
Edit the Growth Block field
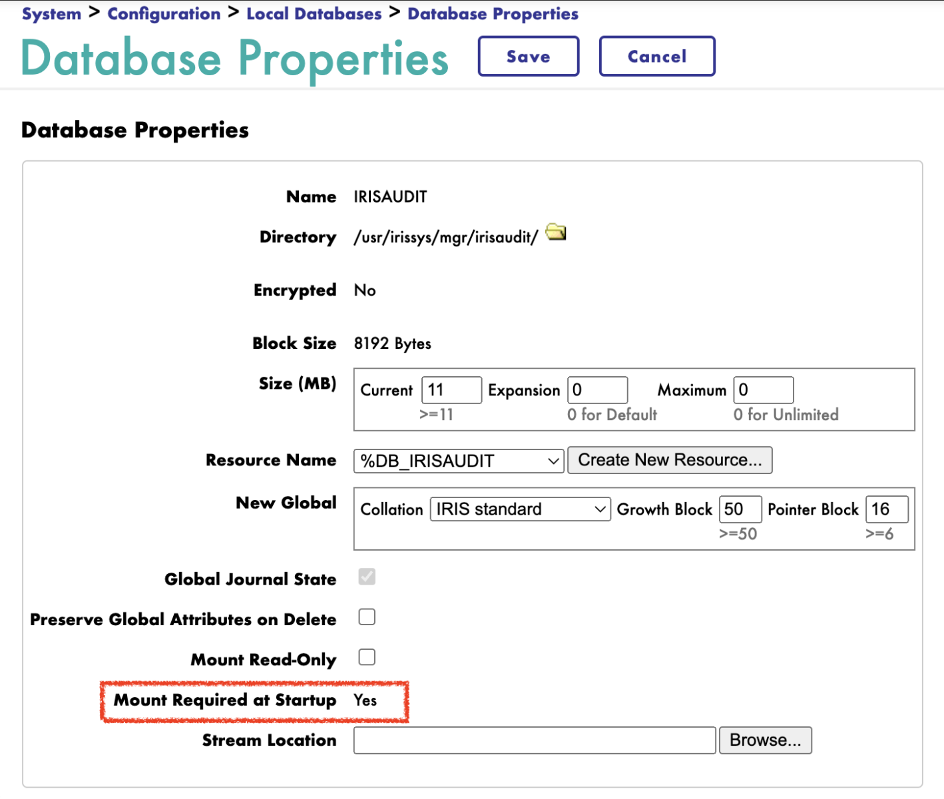tap(740, 509)
